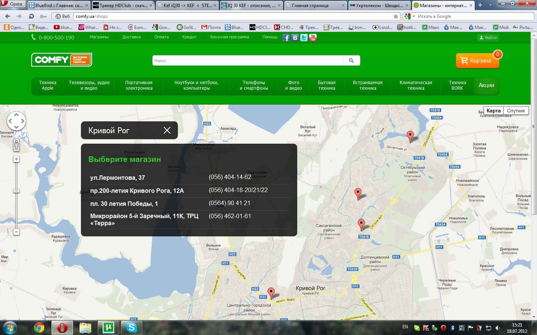Image resolution: width=537 pixels, height=335 pixels.
Task: Click the red marker near Саксаганский район
Action: click(361, 224)
